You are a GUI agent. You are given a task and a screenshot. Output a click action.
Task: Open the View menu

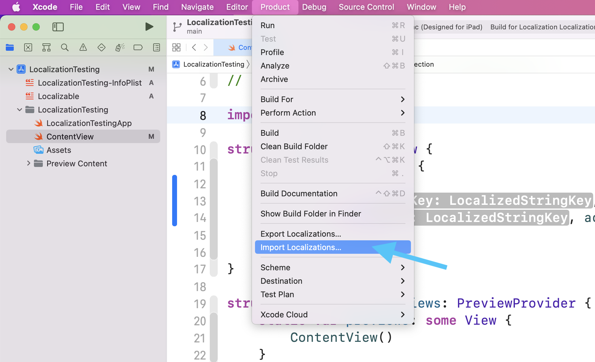[131, 7]
